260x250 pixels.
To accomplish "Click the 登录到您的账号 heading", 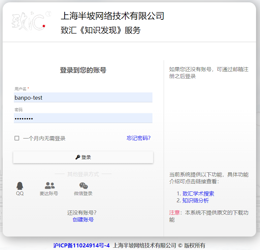I will 83,70.
